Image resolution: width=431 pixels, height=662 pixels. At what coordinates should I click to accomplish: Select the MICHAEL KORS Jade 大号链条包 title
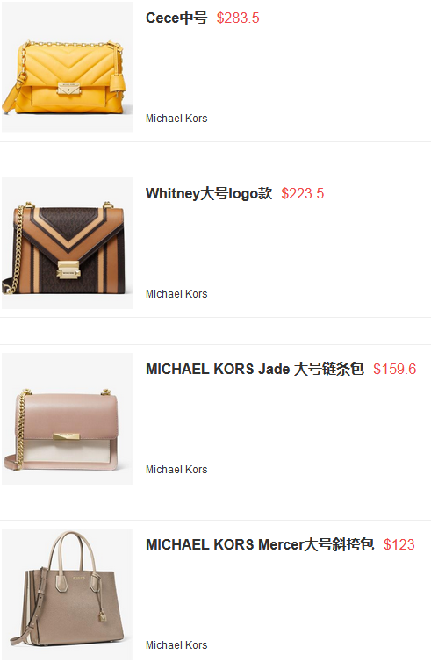click(x=255, y=369)
